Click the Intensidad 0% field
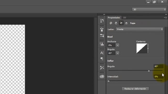Viewport: 168px width, 94px height. [159, 77]
